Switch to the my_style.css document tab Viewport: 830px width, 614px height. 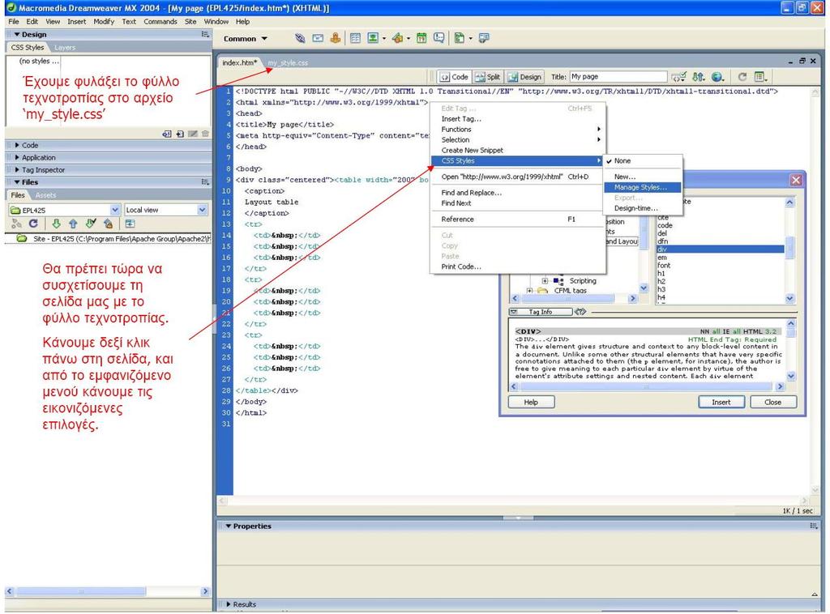click(x=288, y=63)
